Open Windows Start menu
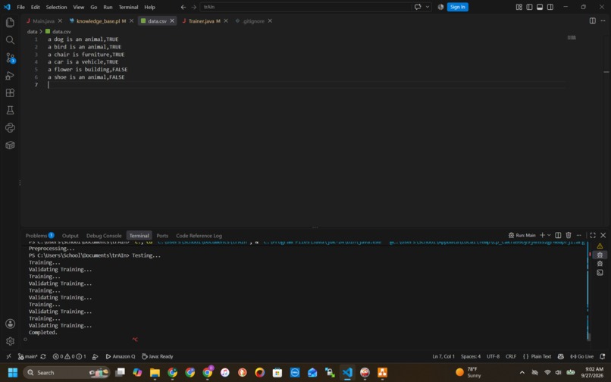The image size is (611, 382). 12,372
